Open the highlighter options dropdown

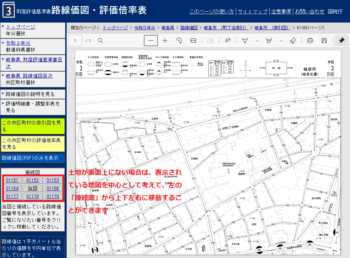click(281, 41)
